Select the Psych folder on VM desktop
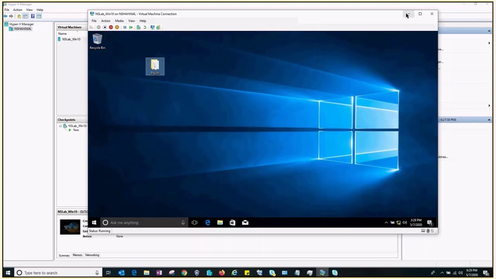This screenshot has width=496, height=279. [155, 67]
